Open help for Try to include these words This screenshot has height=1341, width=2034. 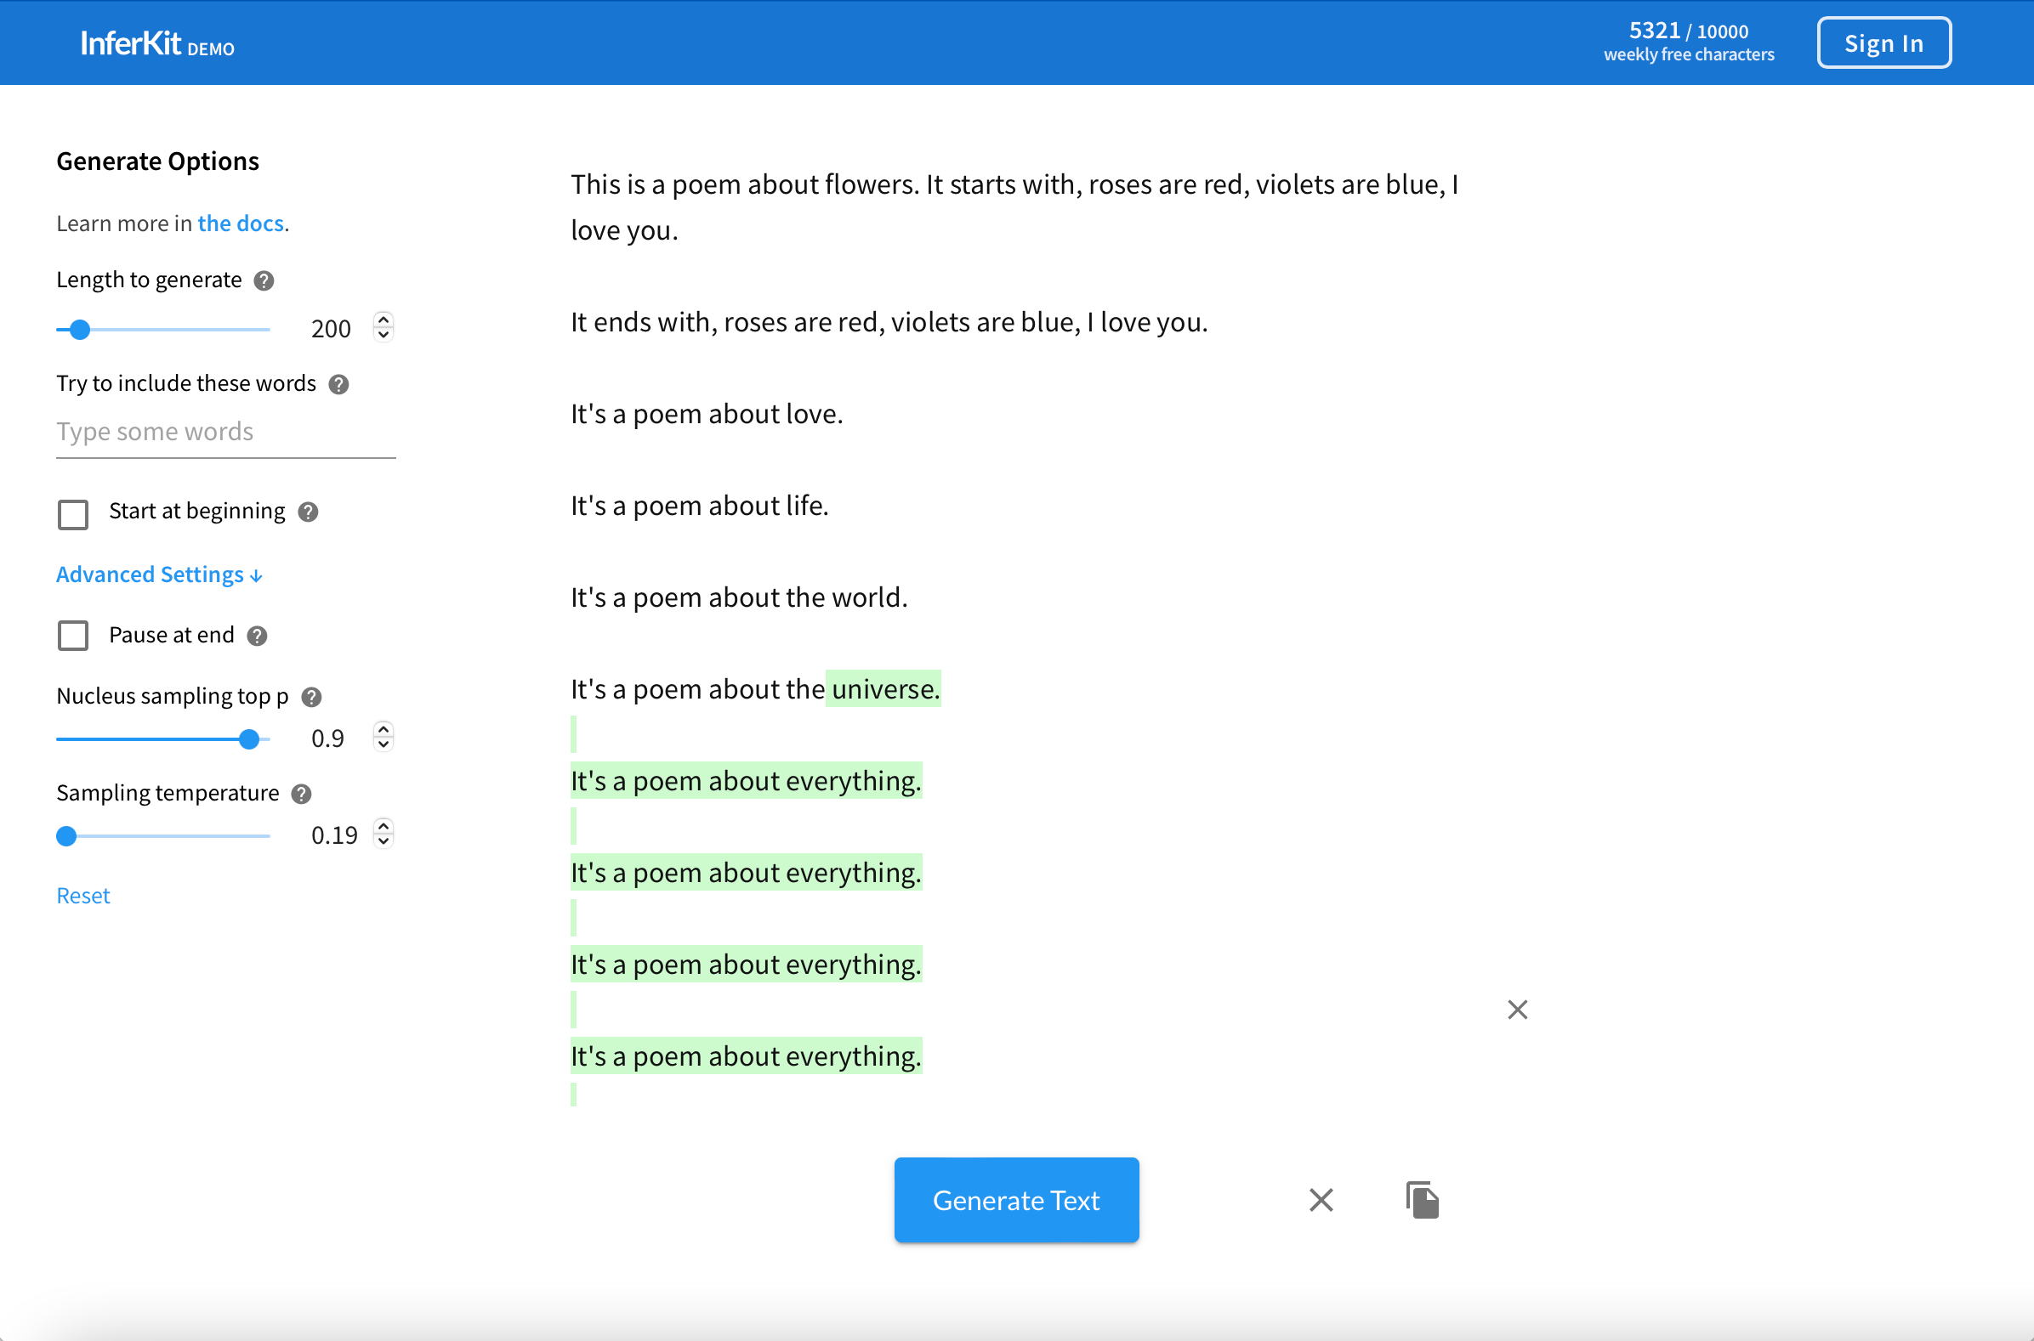click(338, 384)
